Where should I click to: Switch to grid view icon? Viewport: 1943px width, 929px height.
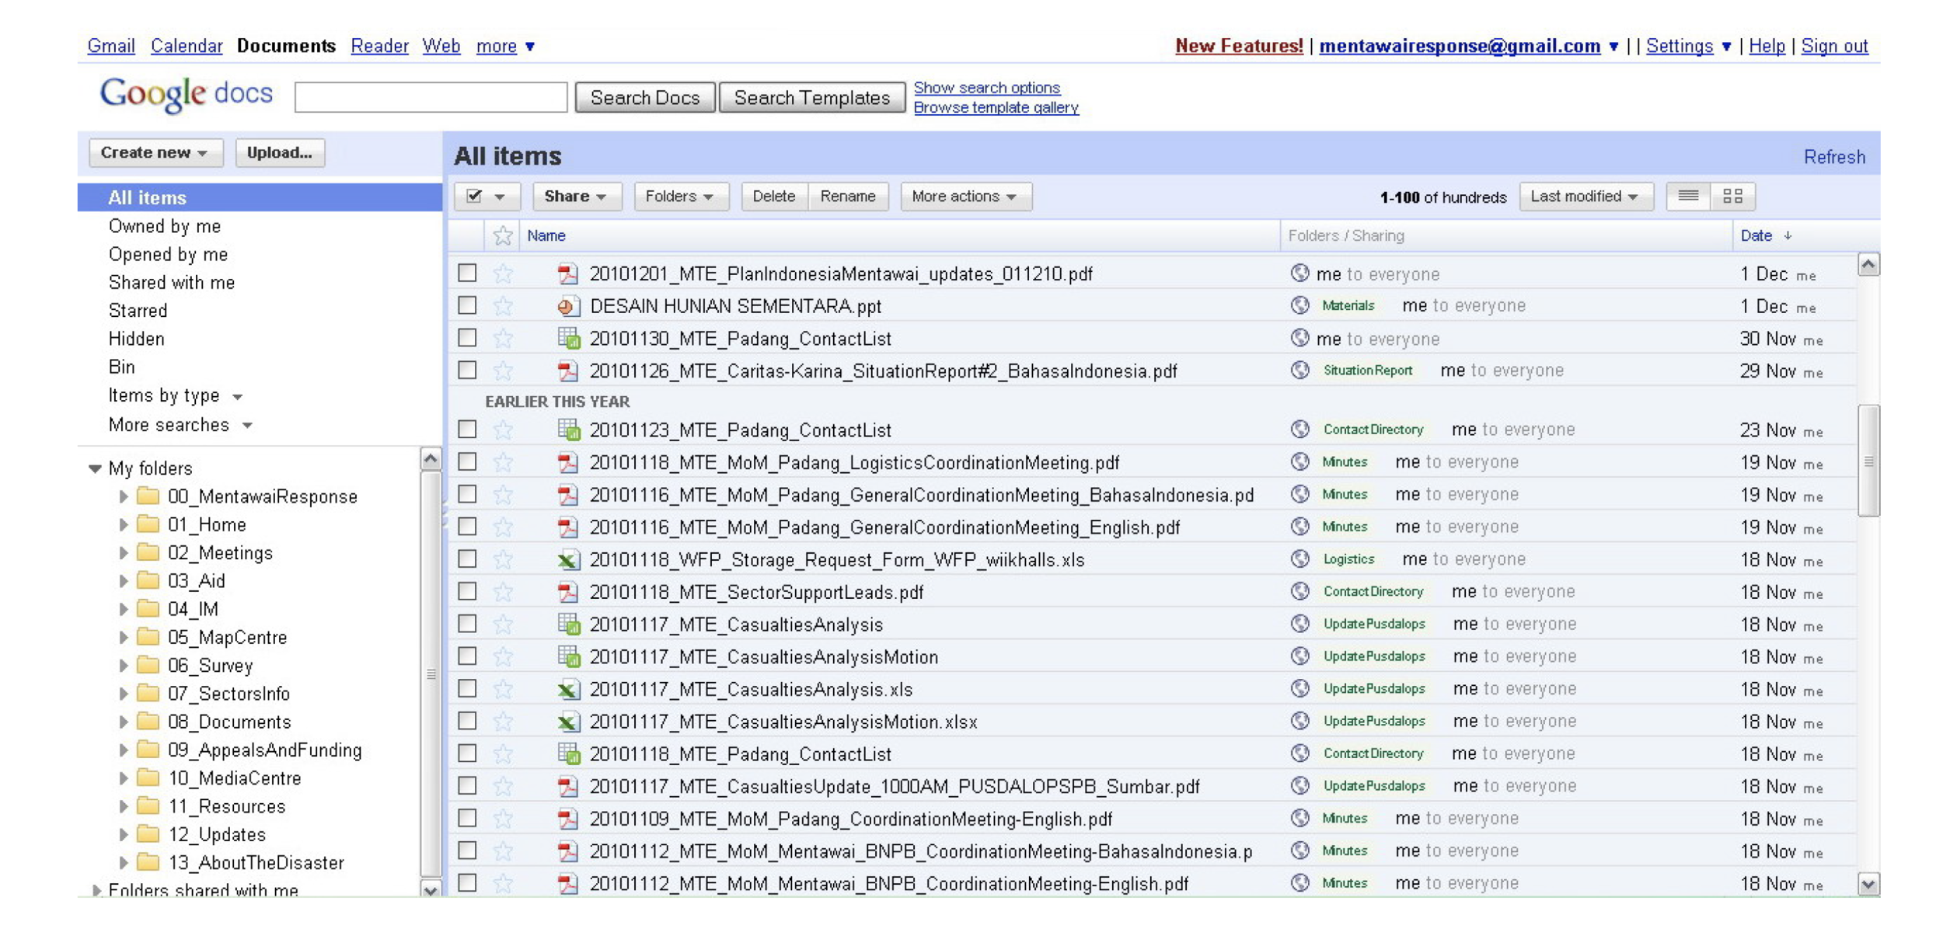click(x=1732, y=196)
